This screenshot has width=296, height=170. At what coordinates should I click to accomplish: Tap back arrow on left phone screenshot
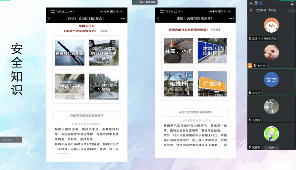49,19
